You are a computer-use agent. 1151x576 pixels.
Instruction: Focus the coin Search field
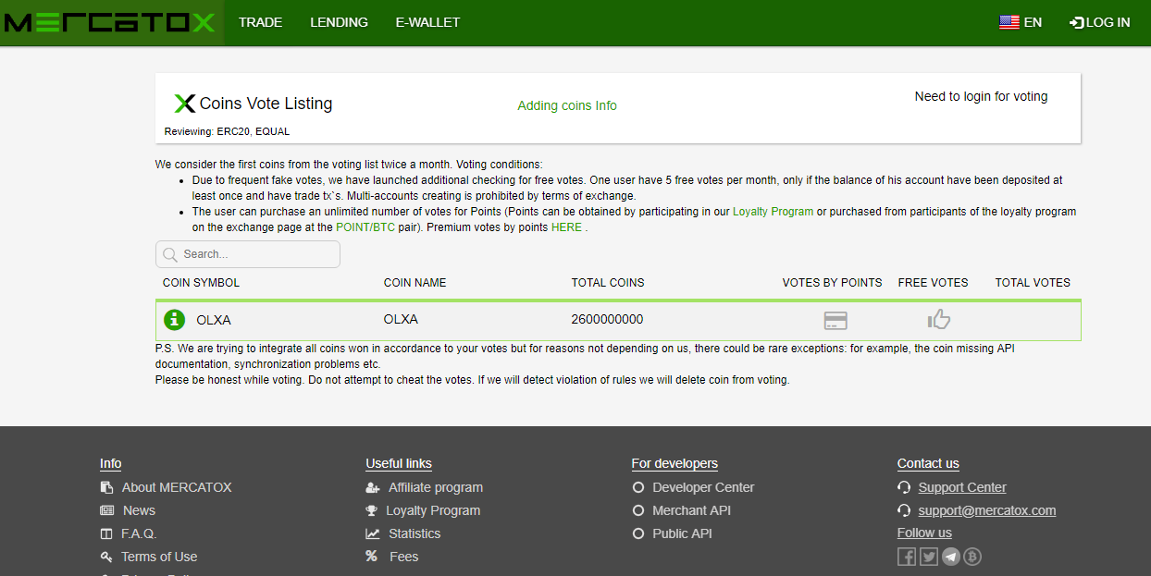tap(248, 254)
